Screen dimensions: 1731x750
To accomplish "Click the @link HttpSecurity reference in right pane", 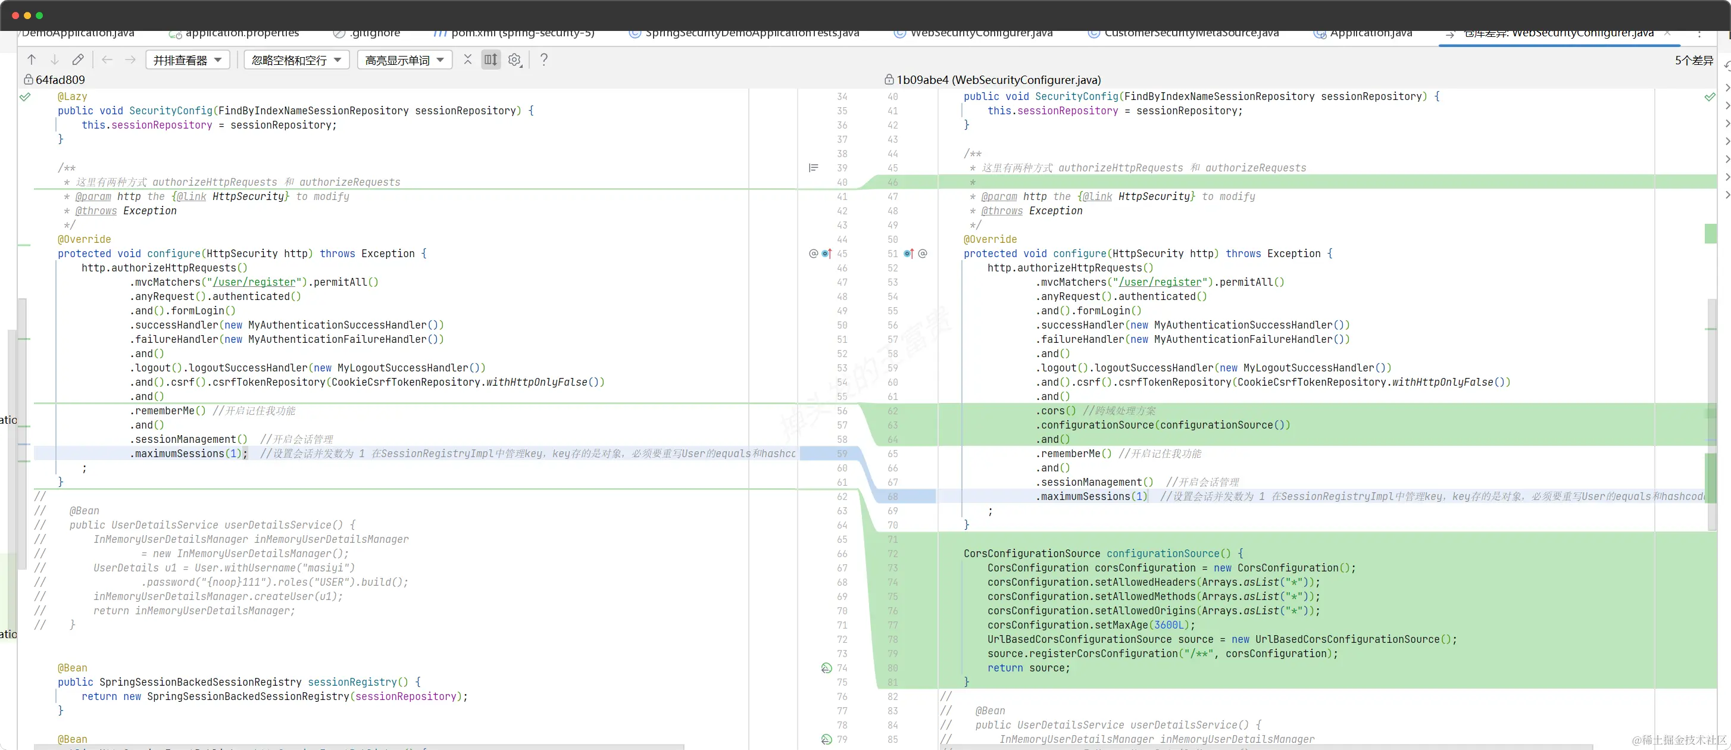I will [x=1136, y=196].
